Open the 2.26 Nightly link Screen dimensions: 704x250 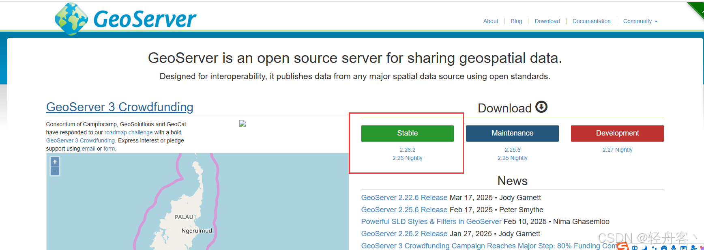coord(408,158)
